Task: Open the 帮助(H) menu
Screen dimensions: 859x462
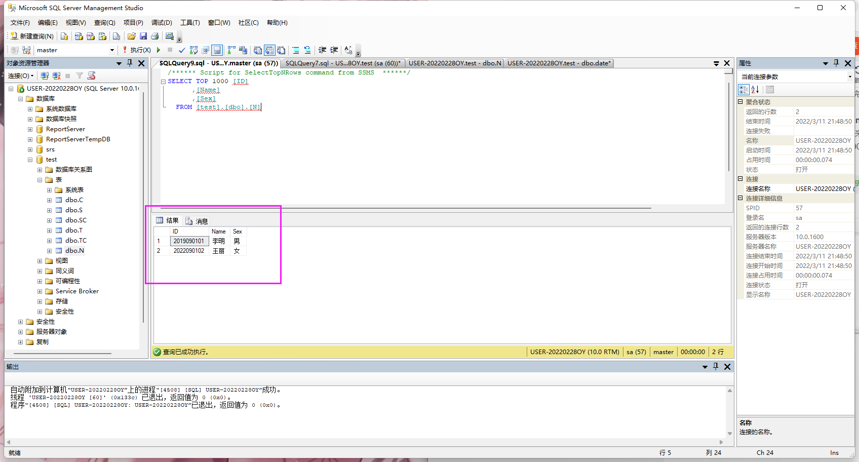Action: [x=277, y=23]
